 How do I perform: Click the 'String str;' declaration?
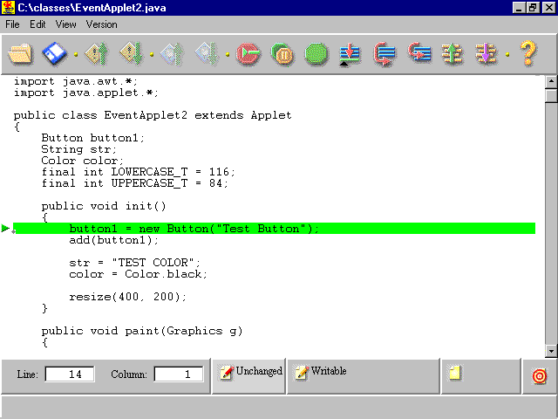(x=78, y=149)
